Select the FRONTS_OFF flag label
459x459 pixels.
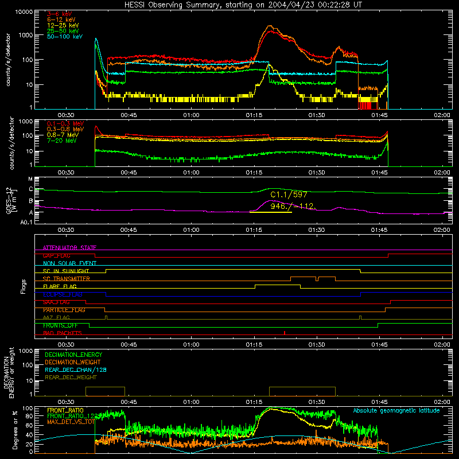(60, 325)
